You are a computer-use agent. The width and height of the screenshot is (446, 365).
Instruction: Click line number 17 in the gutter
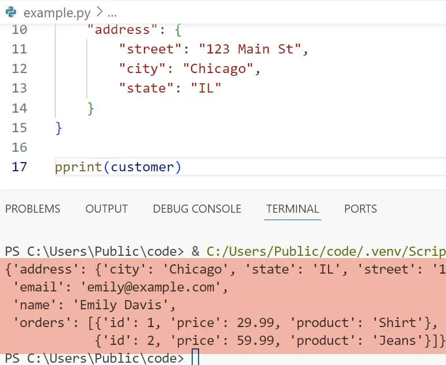click(x=19, y=167)
